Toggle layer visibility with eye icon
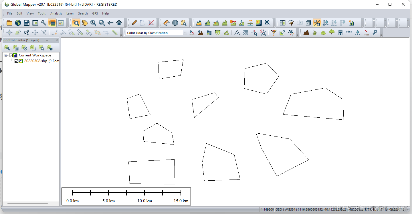Screen dimensions: 412x214 pyautogui.click(x=50, y=48)
